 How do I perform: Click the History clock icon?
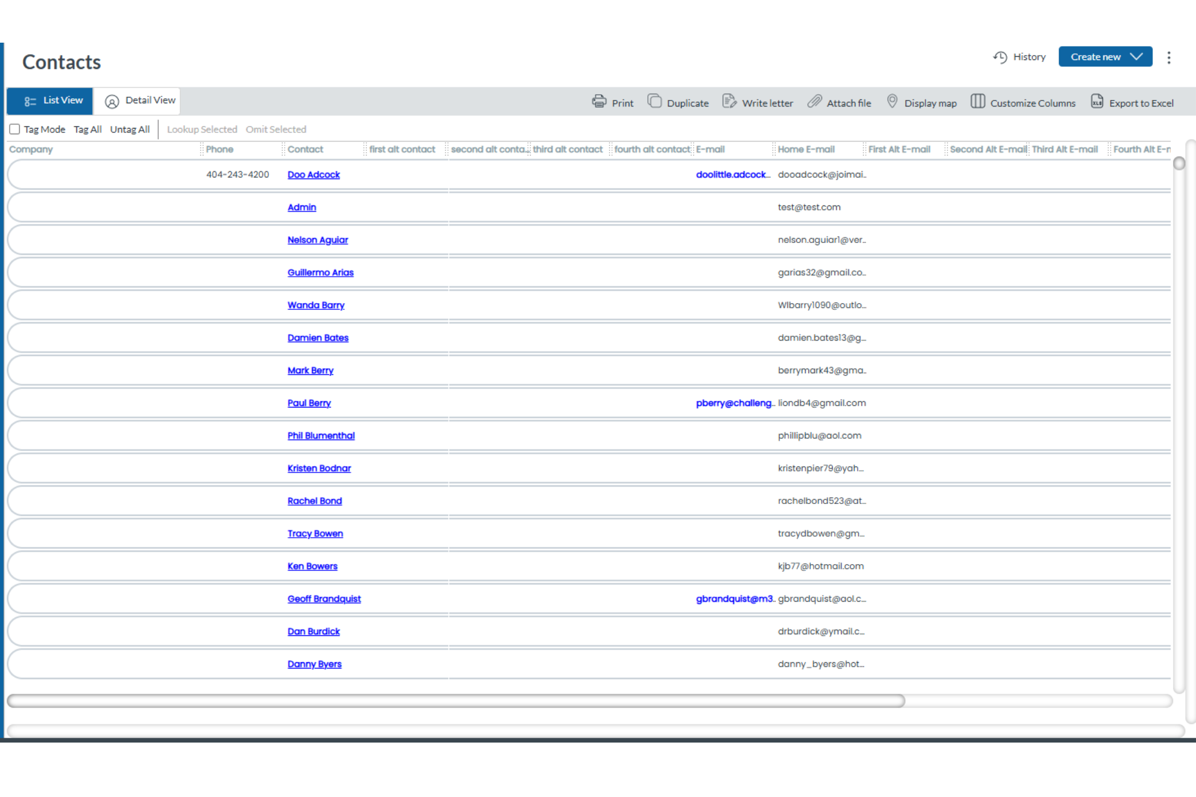(1000, 57)
